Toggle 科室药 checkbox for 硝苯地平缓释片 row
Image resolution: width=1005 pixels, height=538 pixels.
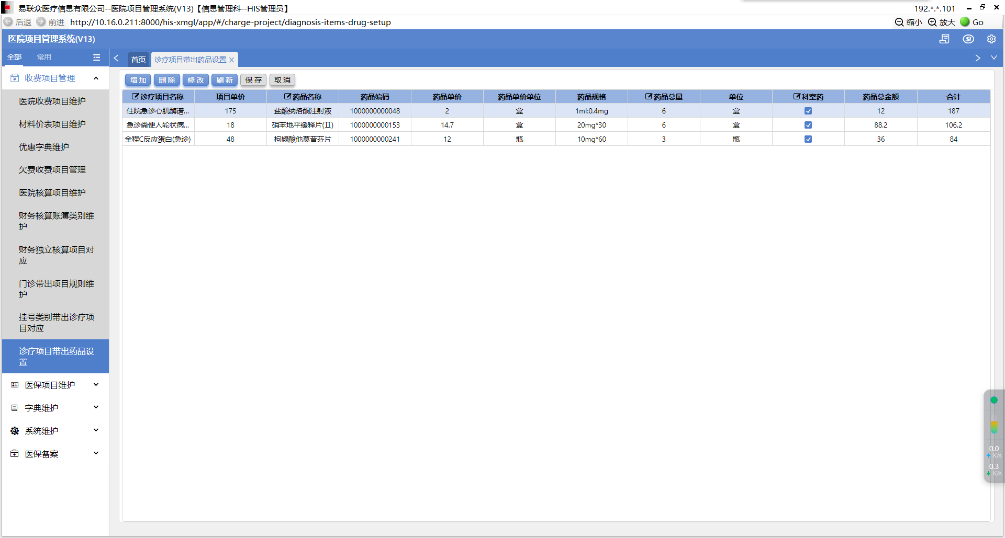pos(808,125)
